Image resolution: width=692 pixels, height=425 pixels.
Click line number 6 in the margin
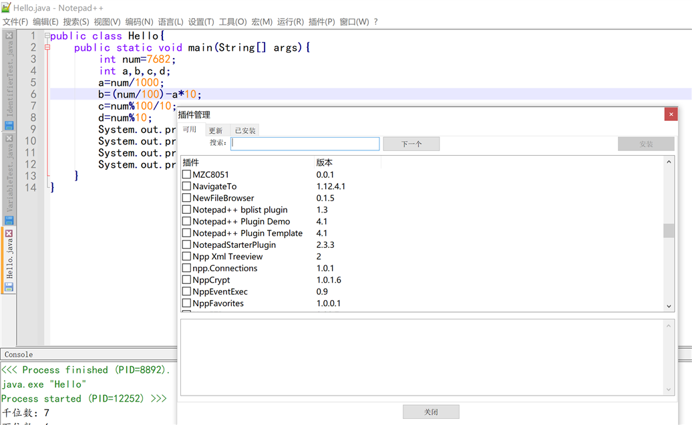click(x=33, y=94)
